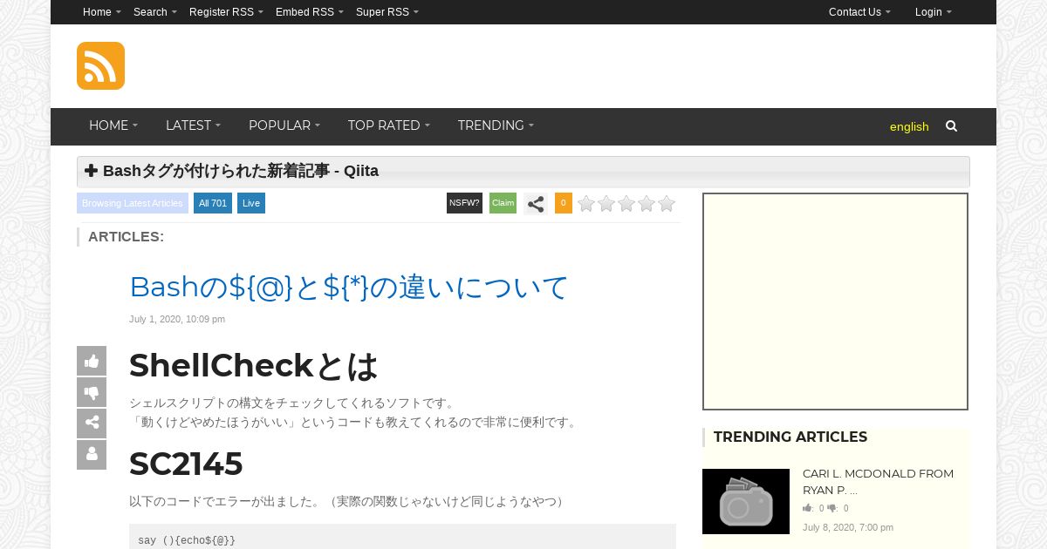The width and height of the screenshot is (1047, 549).
Task: Click the orange 0 rating count badge
Action: [564, 203]
